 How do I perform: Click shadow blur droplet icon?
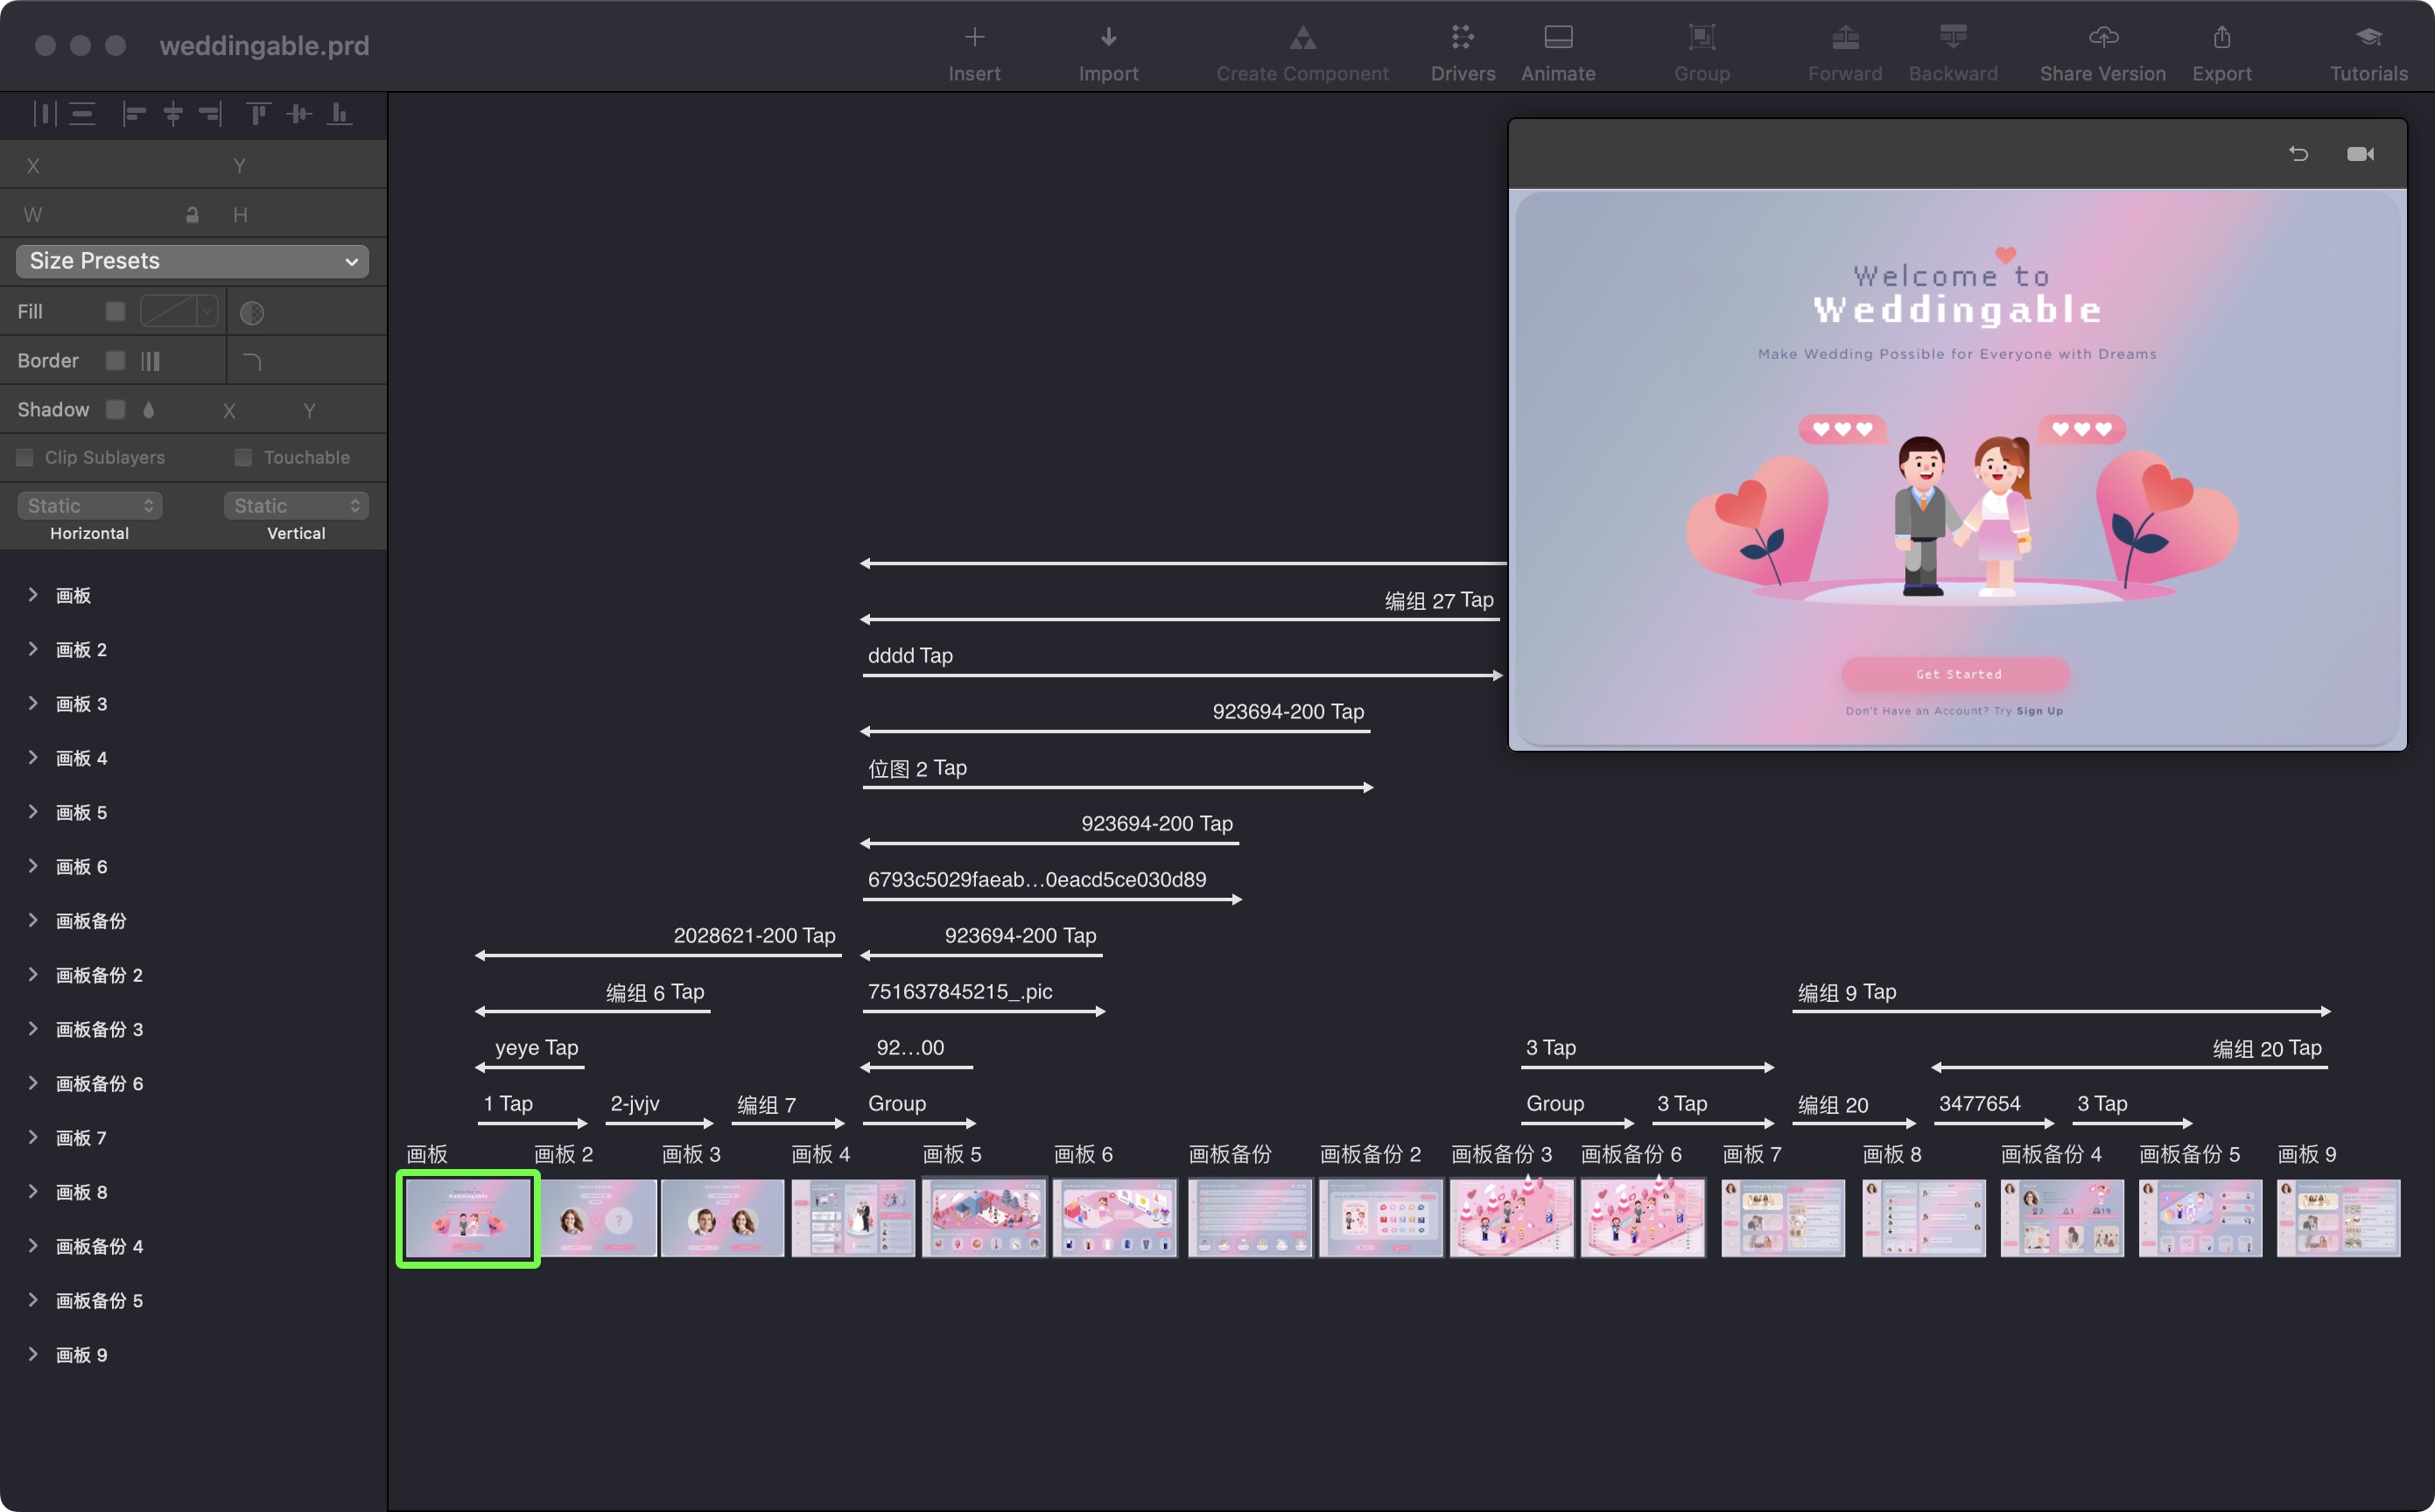(149, 410)
